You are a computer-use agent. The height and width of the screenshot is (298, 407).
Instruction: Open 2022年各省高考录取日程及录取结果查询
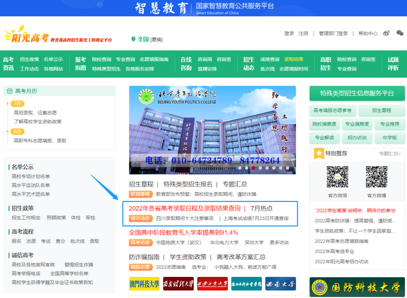[185, 208]
